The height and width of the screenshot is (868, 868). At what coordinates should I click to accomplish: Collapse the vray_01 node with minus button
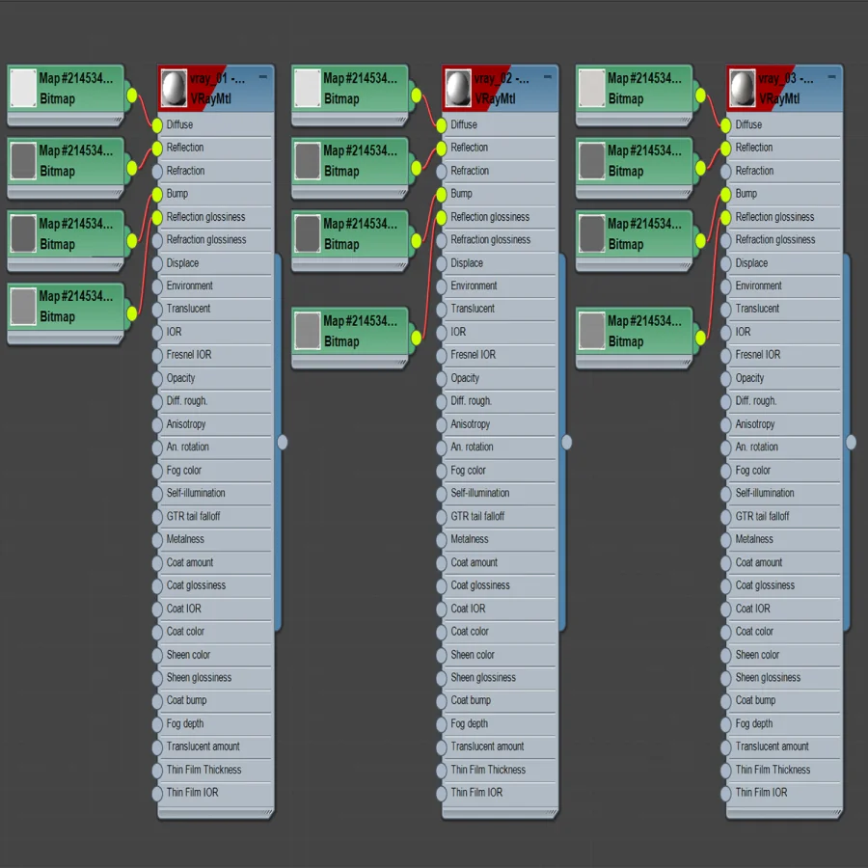(263, 77)
